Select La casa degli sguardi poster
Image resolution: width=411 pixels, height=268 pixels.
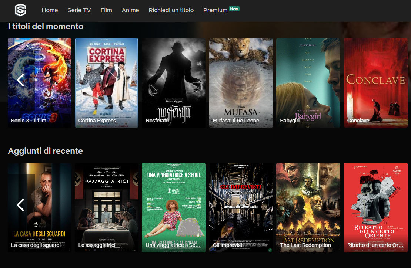pyautogui.click(x=39, y=207)
